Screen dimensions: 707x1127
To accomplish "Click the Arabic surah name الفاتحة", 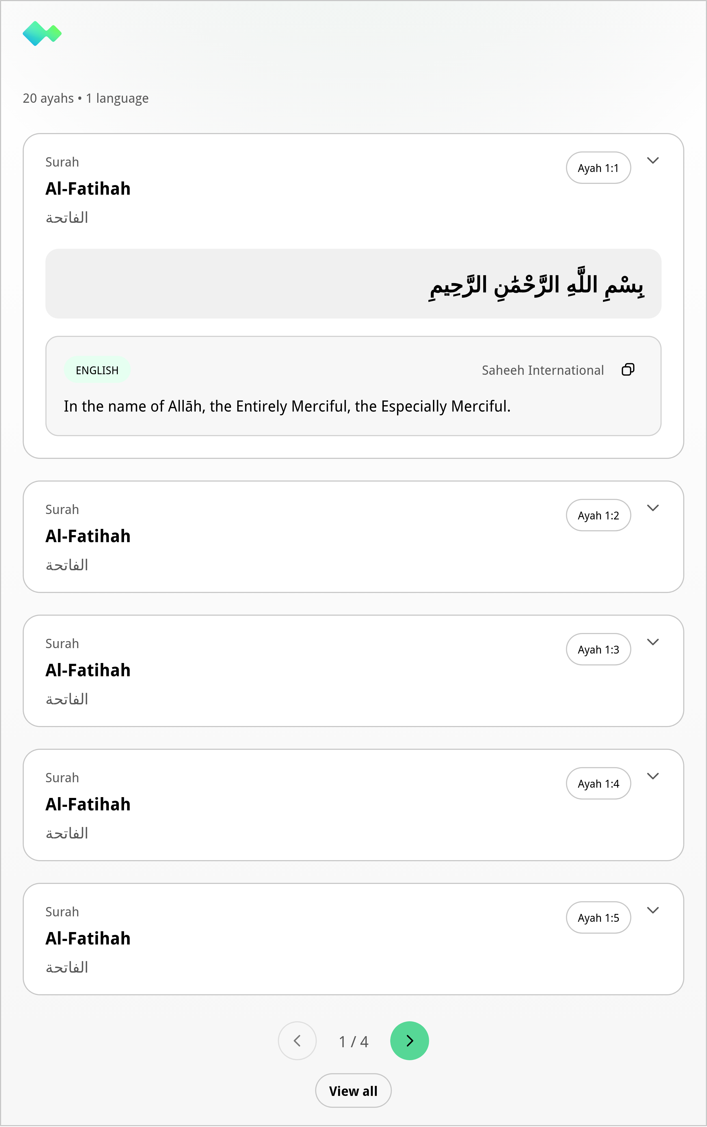I will (x=67, y=217).
